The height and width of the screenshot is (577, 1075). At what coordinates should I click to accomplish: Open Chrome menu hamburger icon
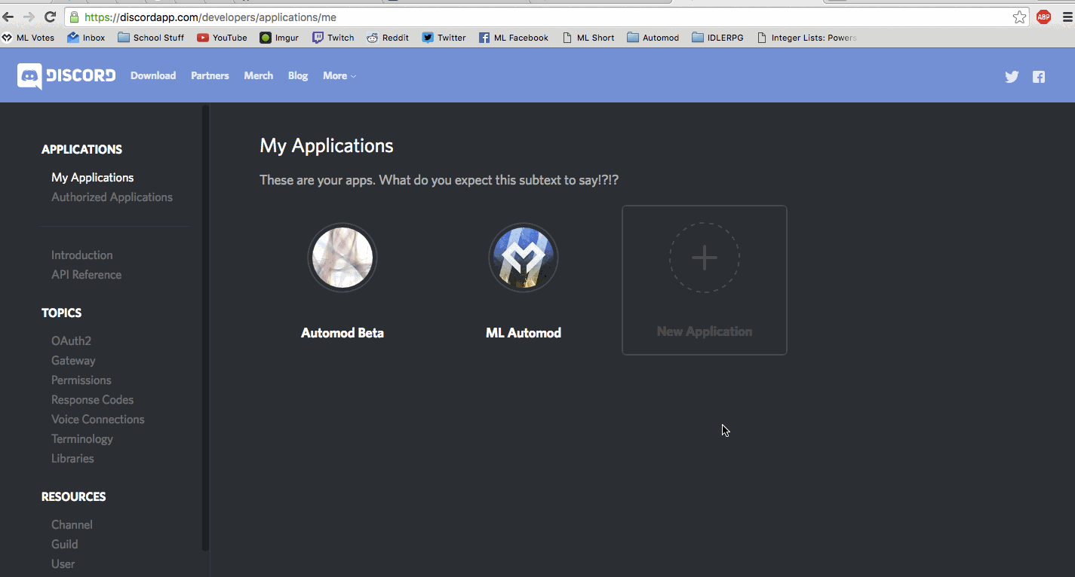click(1067, 17)
